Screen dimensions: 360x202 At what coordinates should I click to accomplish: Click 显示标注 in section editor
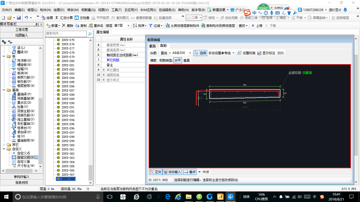point(266,53)
